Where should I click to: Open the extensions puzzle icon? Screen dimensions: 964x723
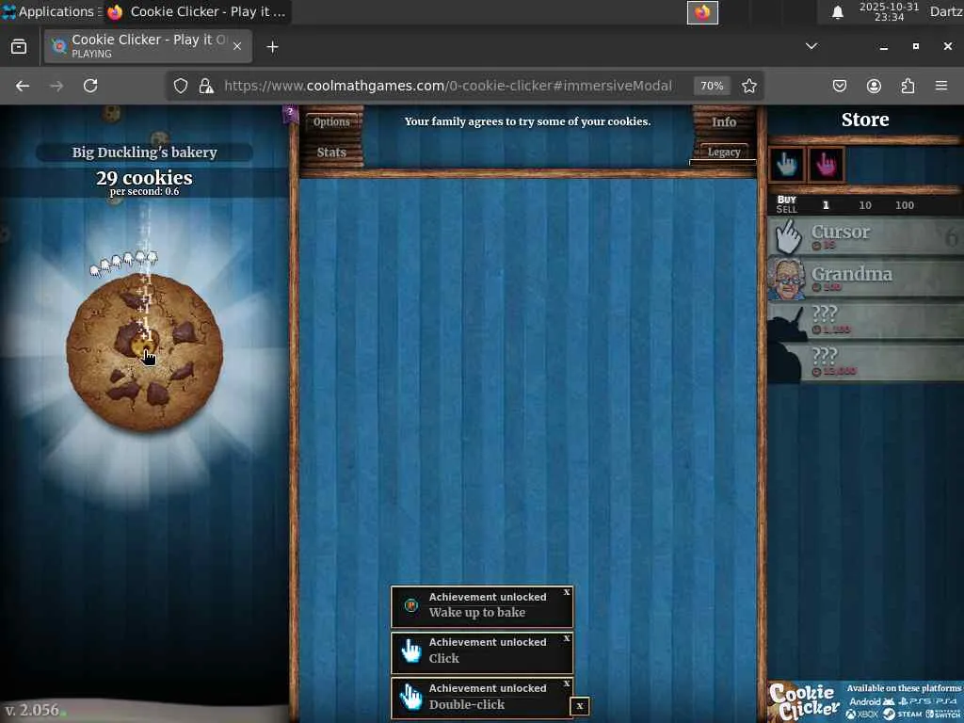click(908, 86)
